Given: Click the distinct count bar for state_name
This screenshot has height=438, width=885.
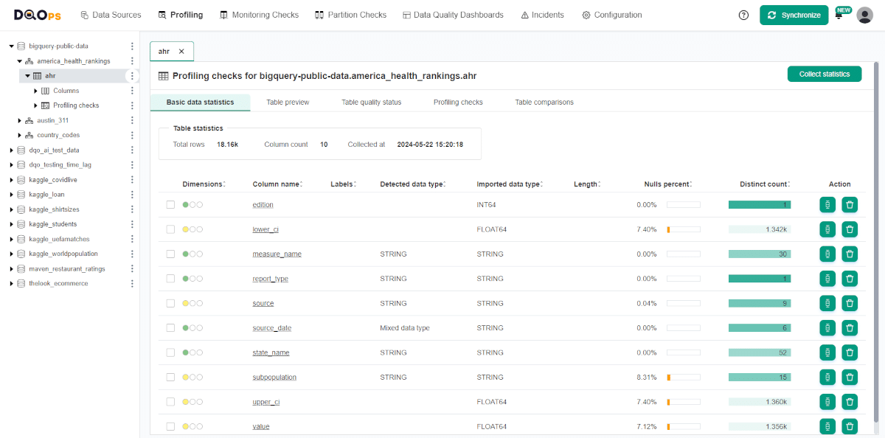Looking at the screenshot, I should [760, 352].
